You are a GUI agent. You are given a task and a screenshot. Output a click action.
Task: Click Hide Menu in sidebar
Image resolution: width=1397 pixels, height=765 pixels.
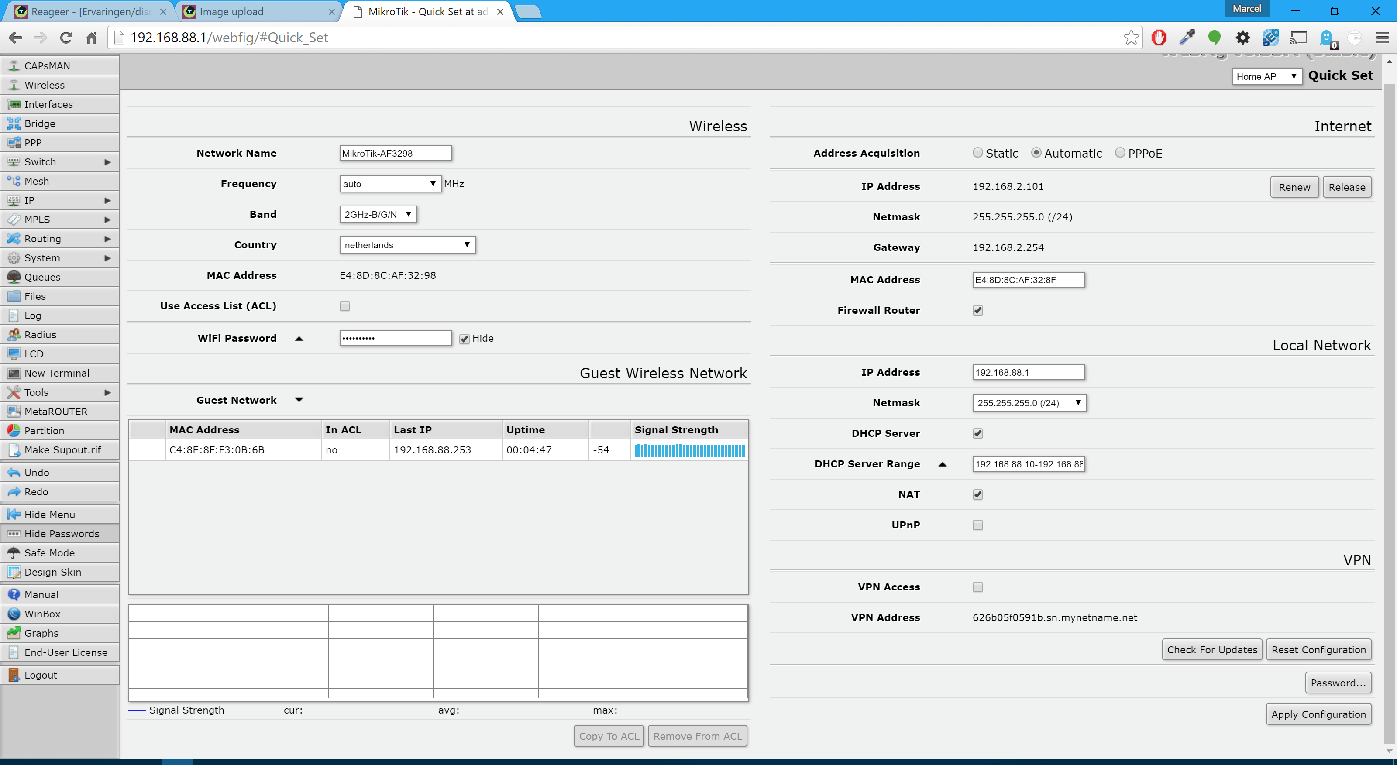(x=60, y=515)
